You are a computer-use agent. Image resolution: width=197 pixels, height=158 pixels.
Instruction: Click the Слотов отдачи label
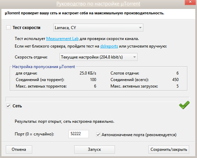coord(125,73)
